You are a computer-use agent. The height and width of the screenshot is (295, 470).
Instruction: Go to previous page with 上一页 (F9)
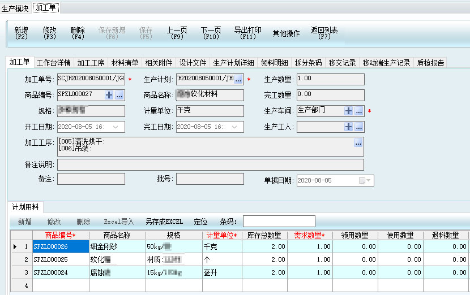(177, 33)
